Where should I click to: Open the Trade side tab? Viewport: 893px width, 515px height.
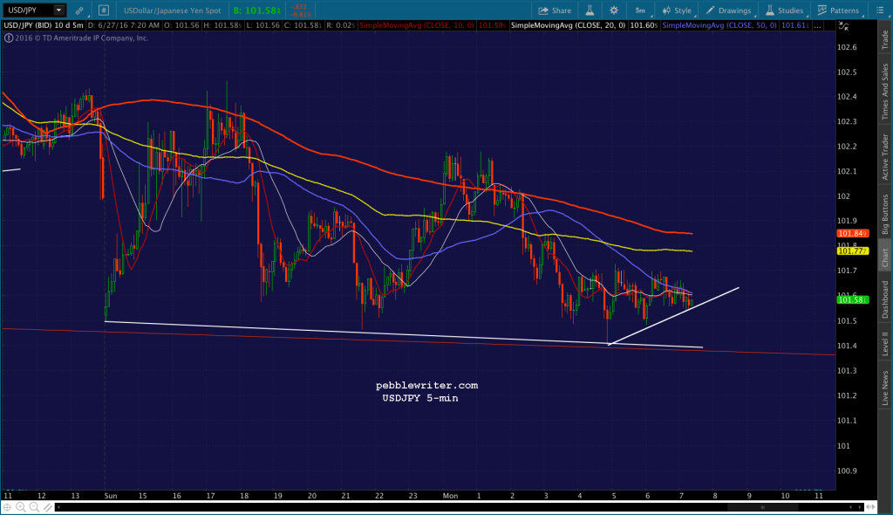click(885, 39)
